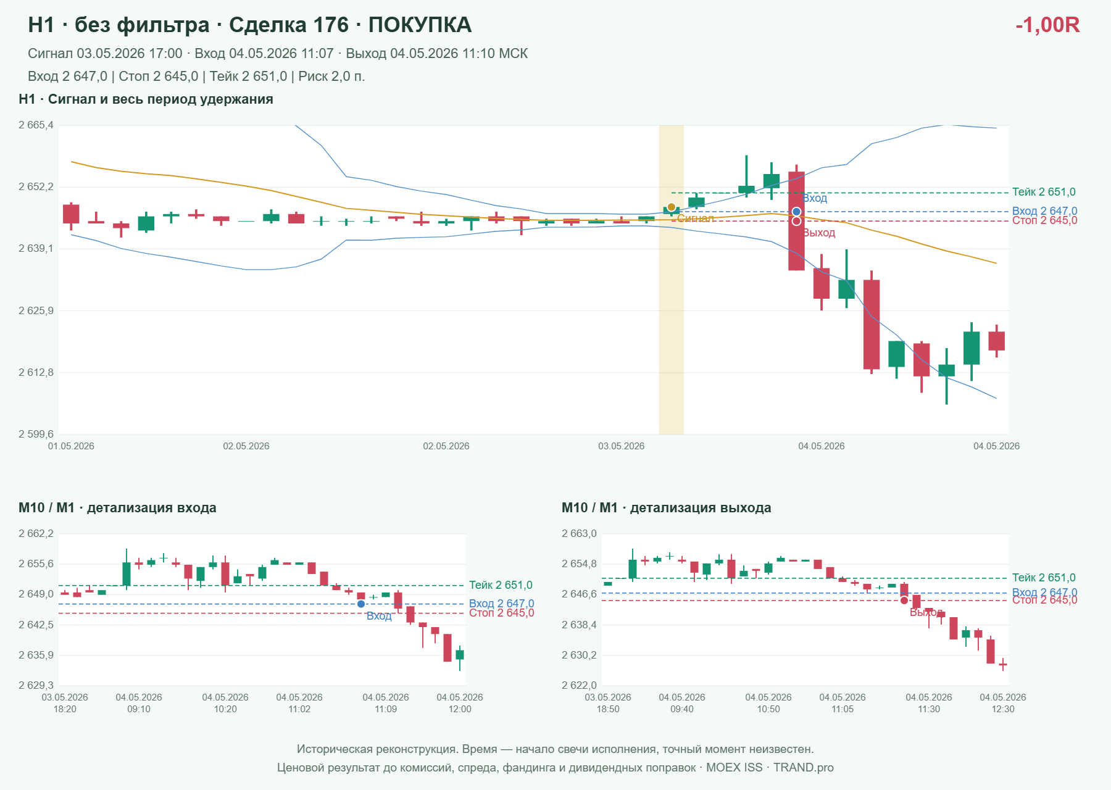Click the white Выход marker dot on H1 chart
The height and width of the screenshot is (790, 1111).
click(x=797, y=221)
